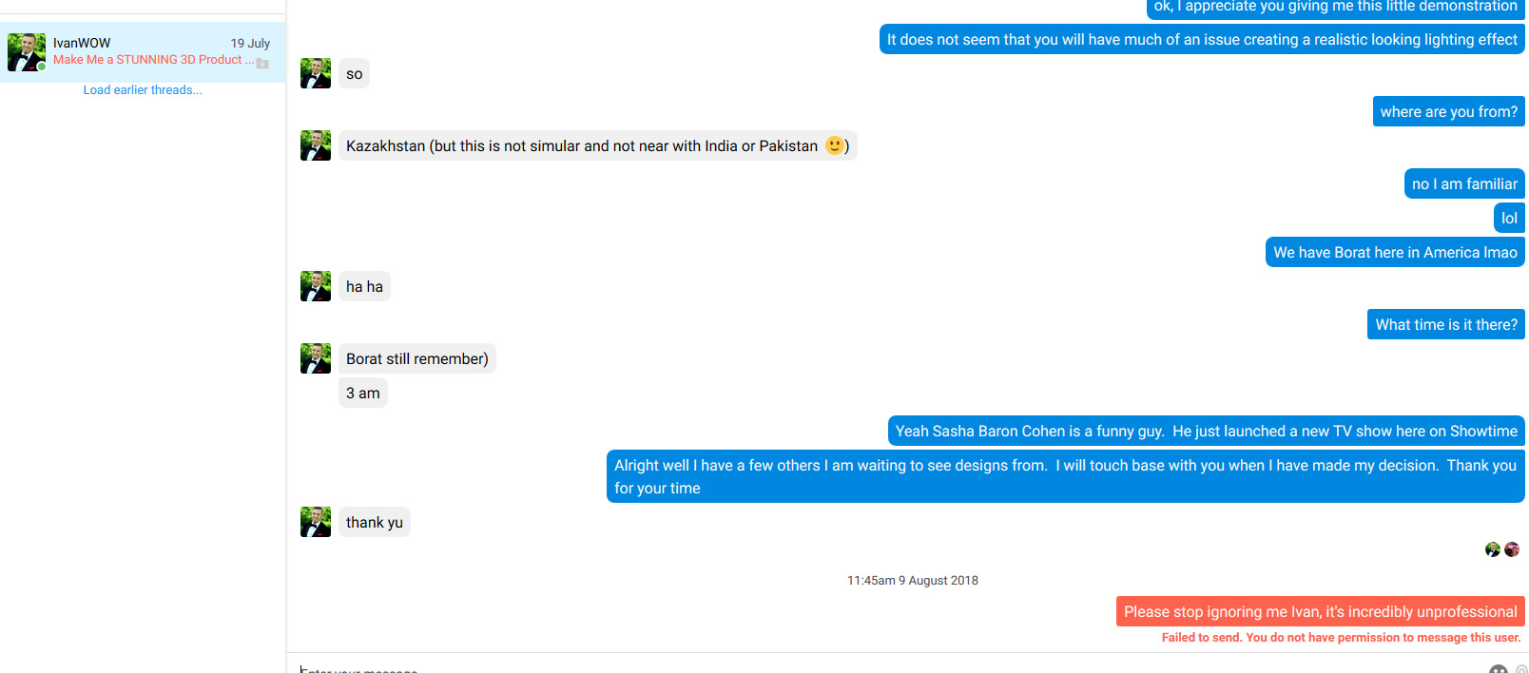Click the smiley emoji in the Kazakhstan message

(x=834, y=145)
